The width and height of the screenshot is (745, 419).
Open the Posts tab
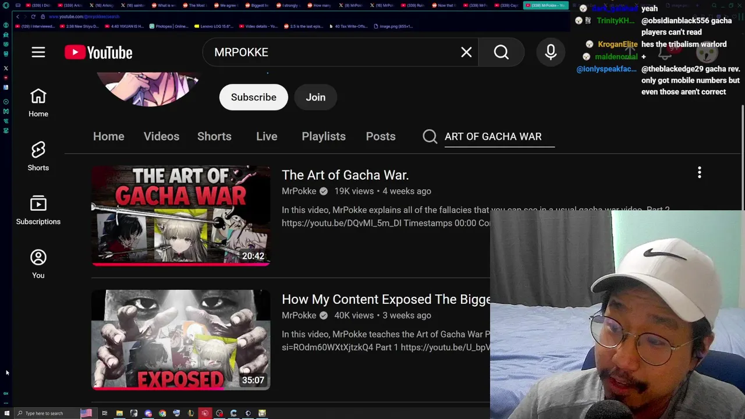(381, 136)
